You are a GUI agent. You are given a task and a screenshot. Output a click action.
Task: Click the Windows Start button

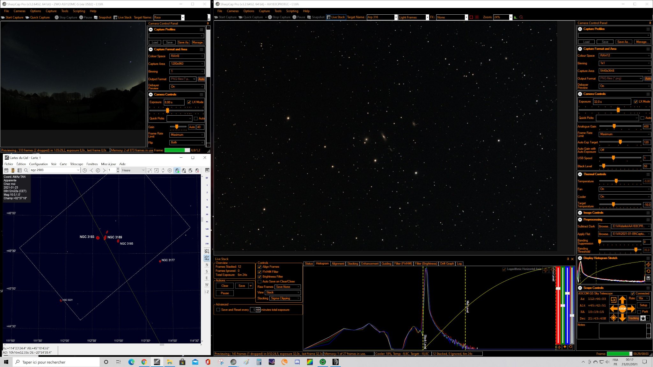tap(6, 362)
